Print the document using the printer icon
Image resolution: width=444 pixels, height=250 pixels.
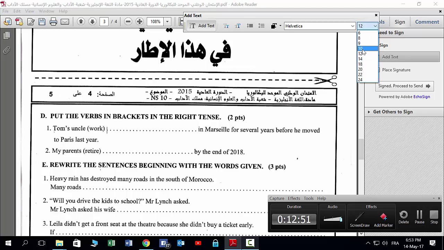(53, 22)
